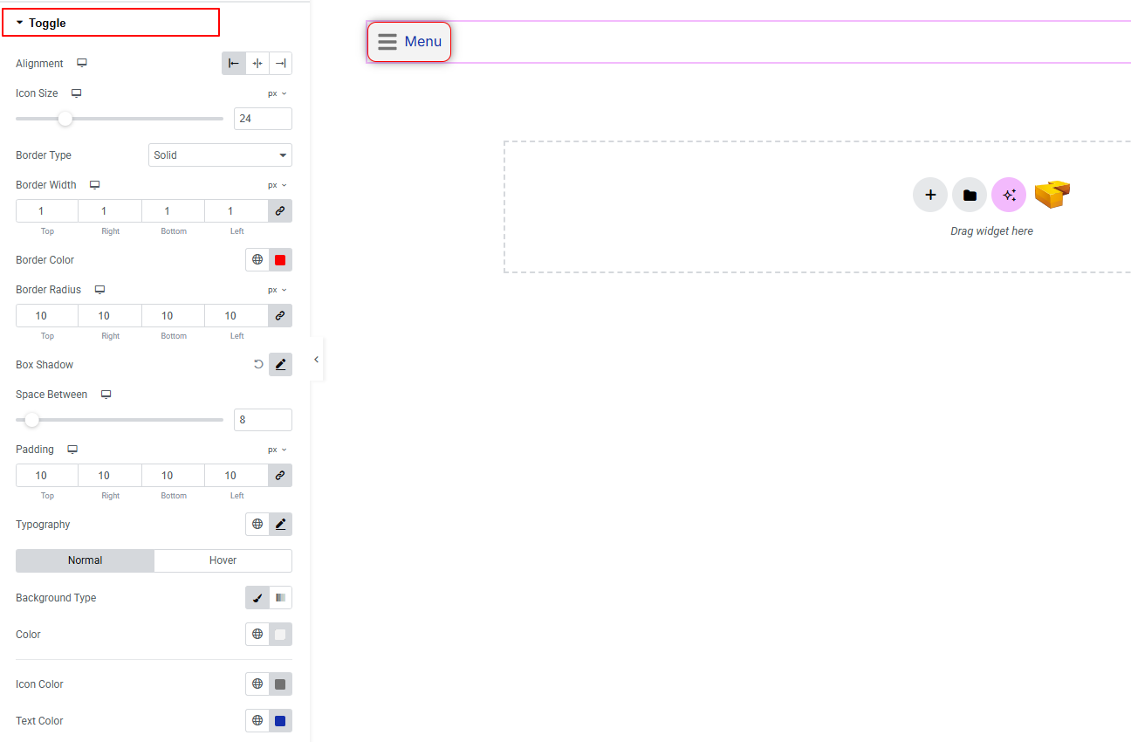This screenshot has width=1131, height=742.
Task: Edit the Box Shadow settings
Action: 280,365
